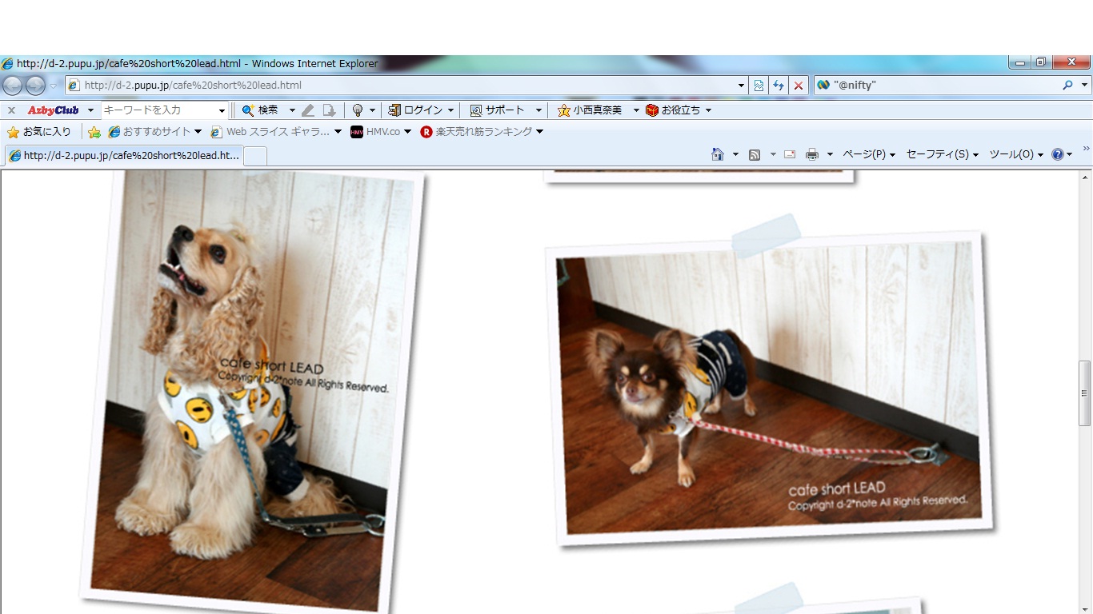The image size is (1093, 614).
Task: Open the Help question mark menu
Action: tap(1062, 154)
